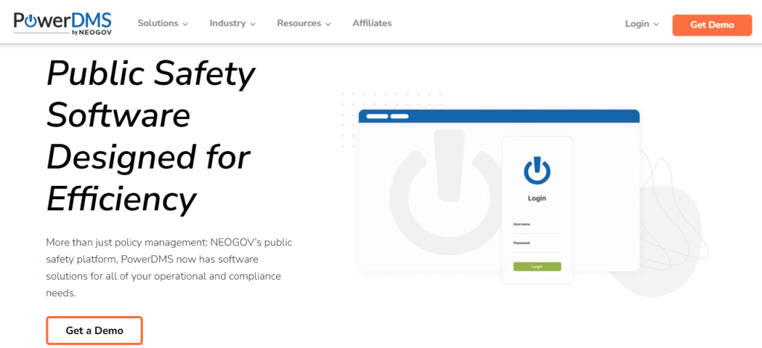
Task: Open the Solutions dropdown menu
Action: (x=163, y=23)
